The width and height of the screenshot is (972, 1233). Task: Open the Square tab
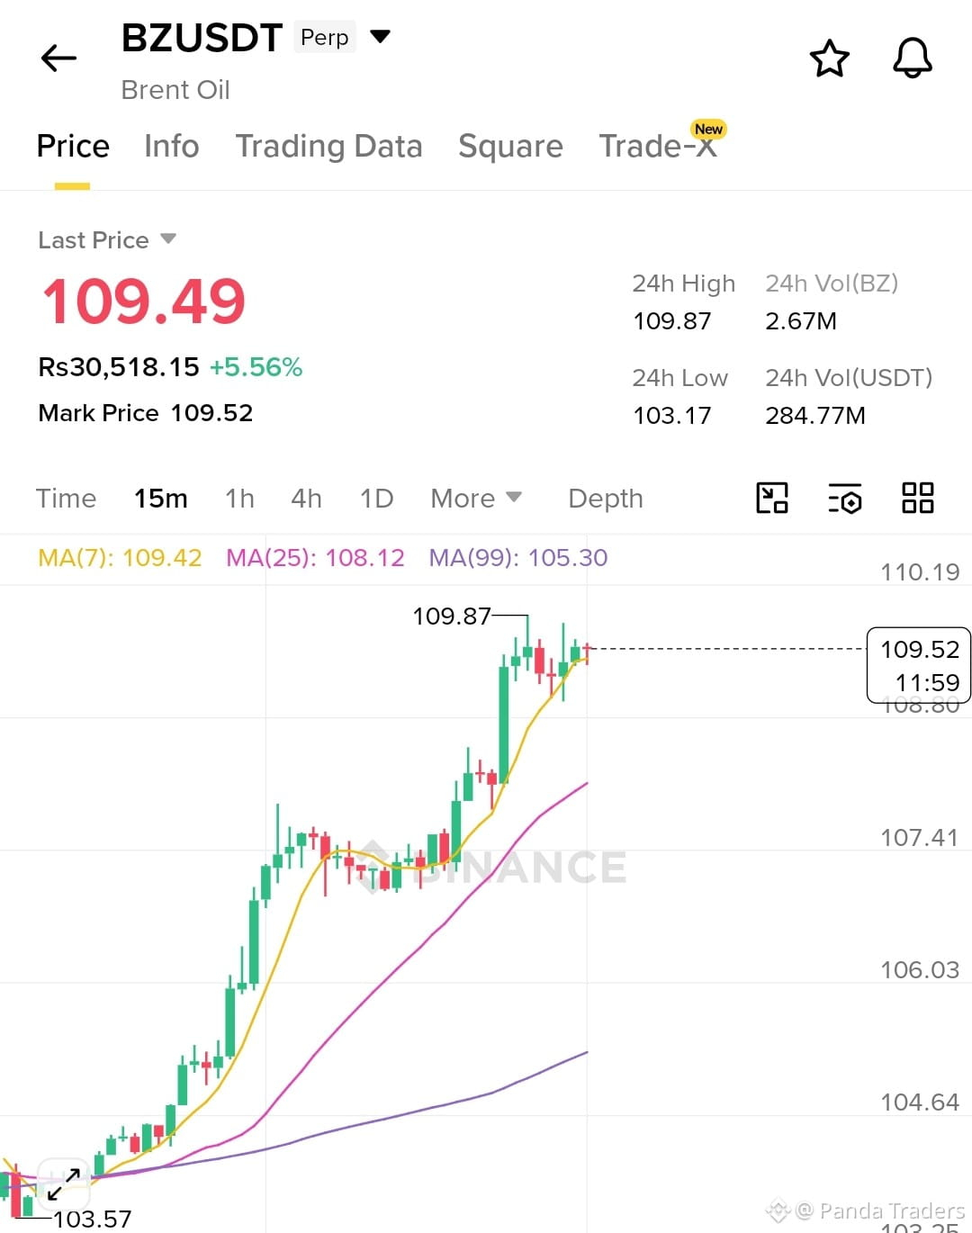[510, 146]
